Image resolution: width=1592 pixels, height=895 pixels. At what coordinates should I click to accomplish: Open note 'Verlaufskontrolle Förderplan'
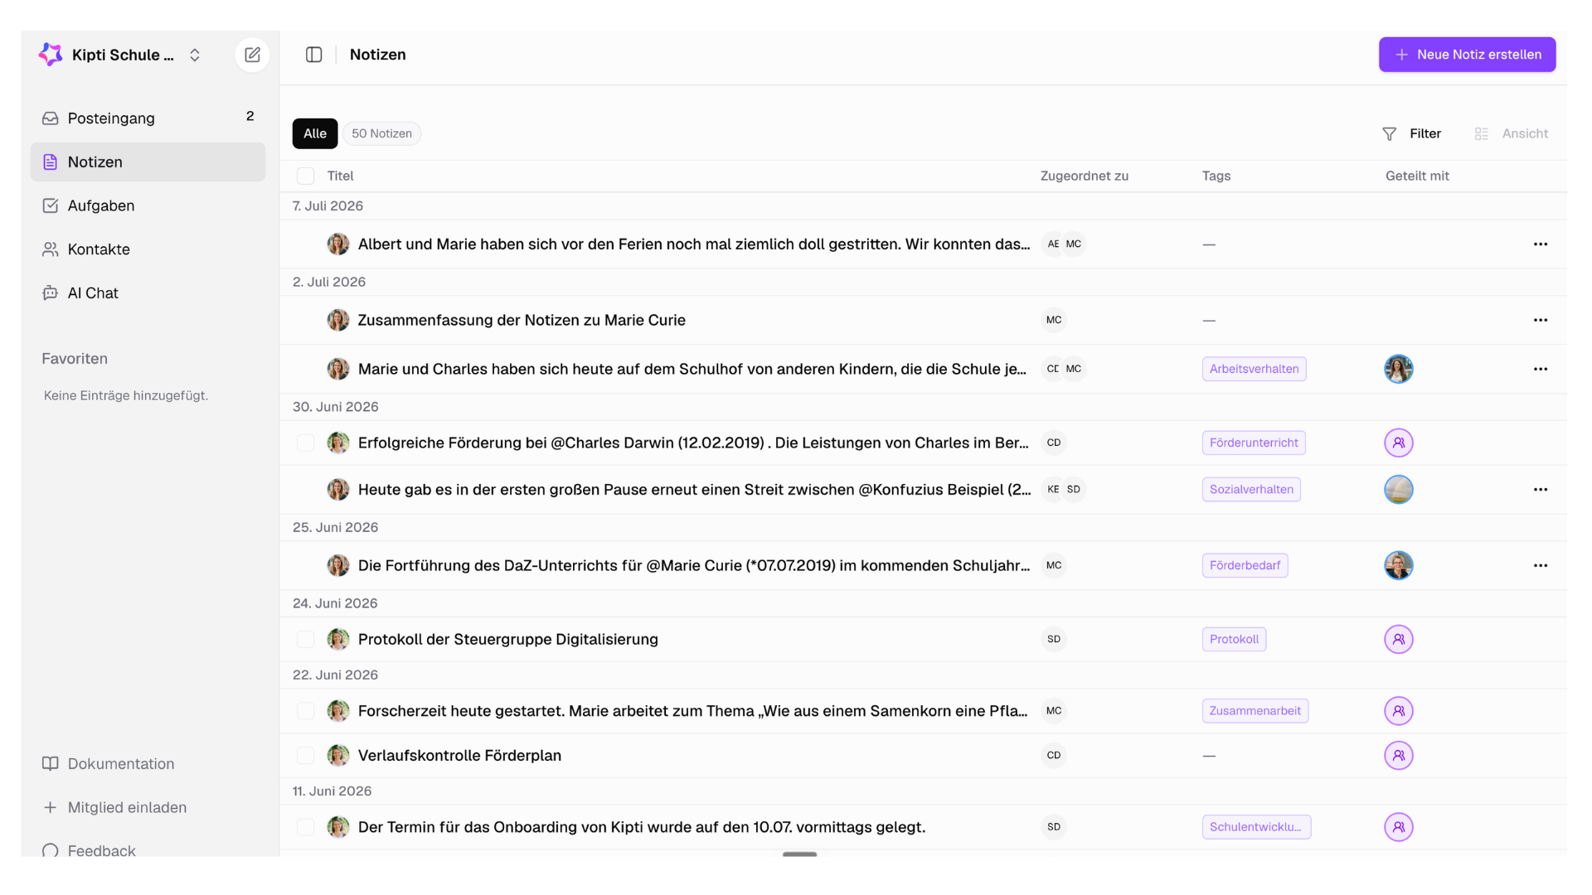tap(460, 756)
